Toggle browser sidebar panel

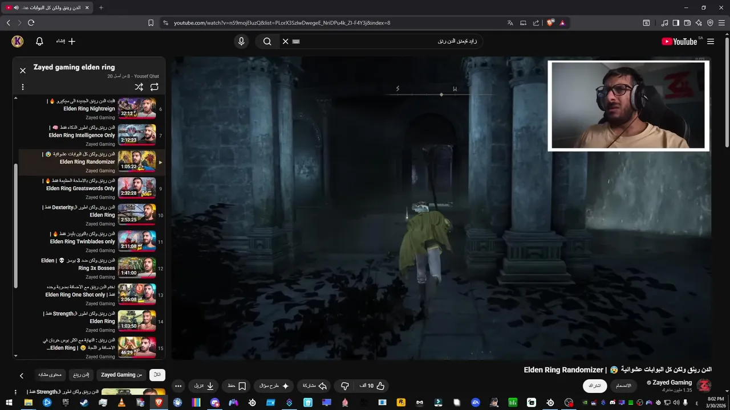coord(676,23)
